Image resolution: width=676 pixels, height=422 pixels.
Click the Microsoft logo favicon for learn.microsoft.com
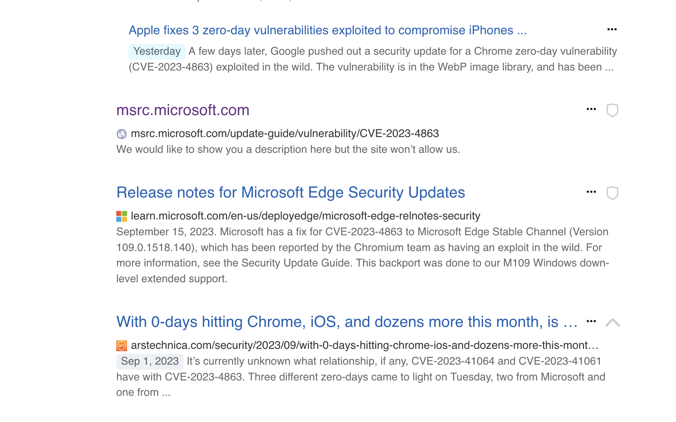[122, 216]
